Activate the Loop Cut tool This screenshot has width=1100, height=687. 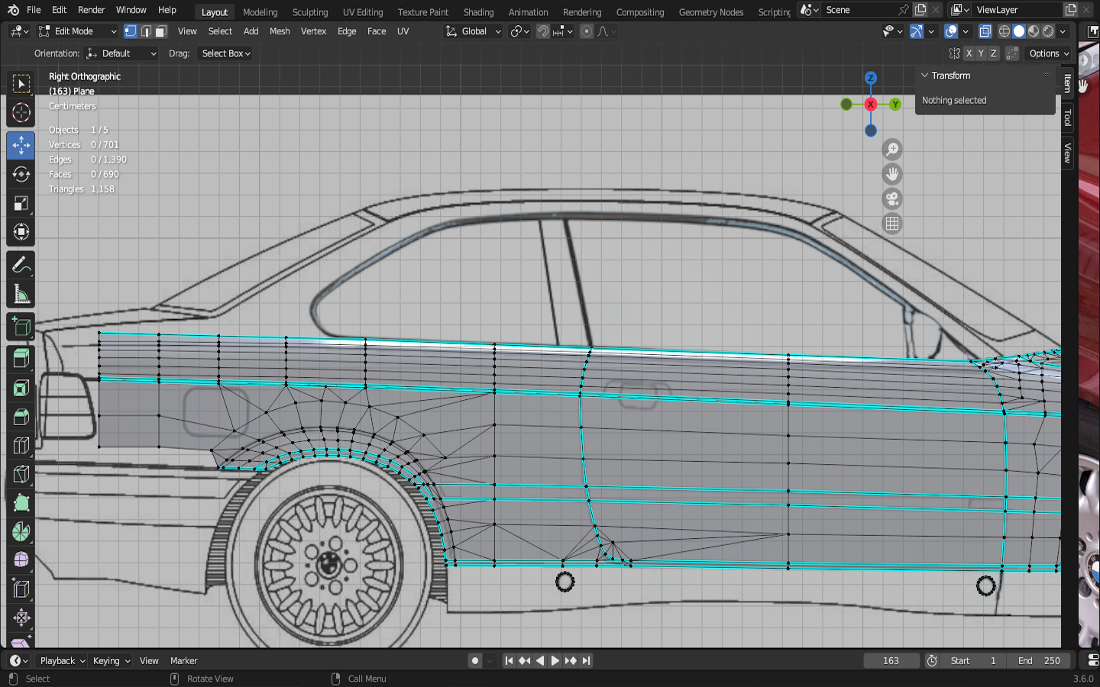tap(21, 445)
